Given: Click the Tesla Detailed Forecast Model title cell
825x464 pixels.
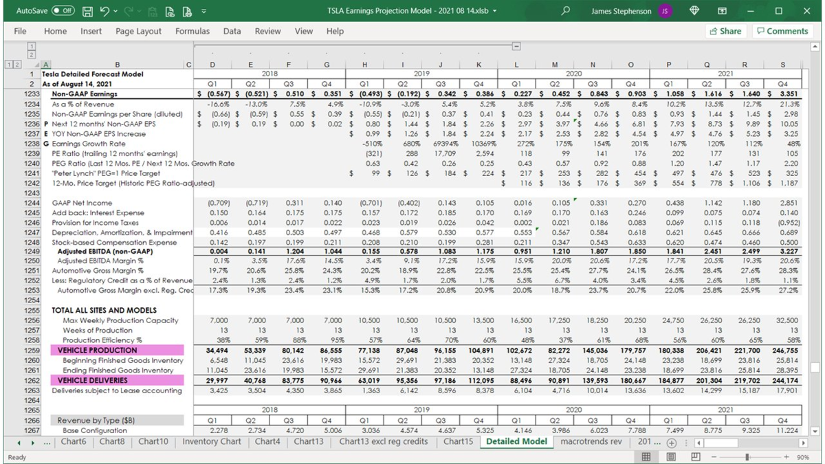Looking at the screenshot, I should tap(92, 74).
